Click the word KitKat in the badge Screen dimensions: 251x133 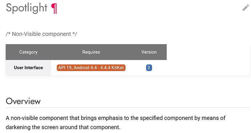(117, 68)
